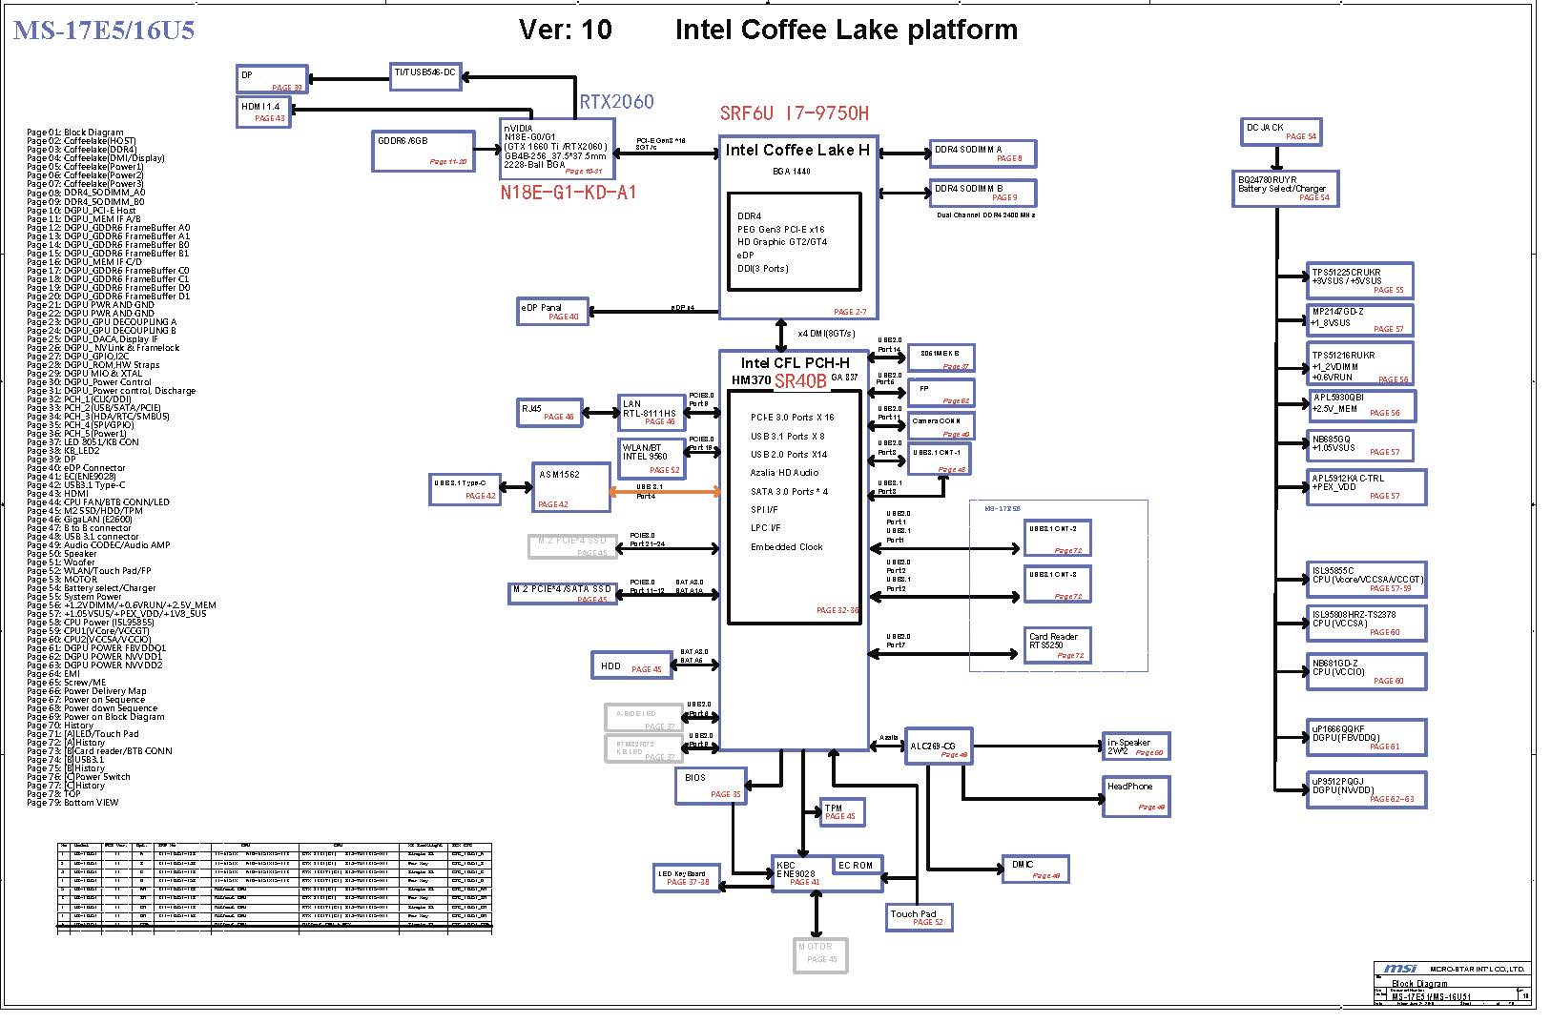The image size is (1551, 1023).
Task: Select the BIOS block
Action: (710, 785)
